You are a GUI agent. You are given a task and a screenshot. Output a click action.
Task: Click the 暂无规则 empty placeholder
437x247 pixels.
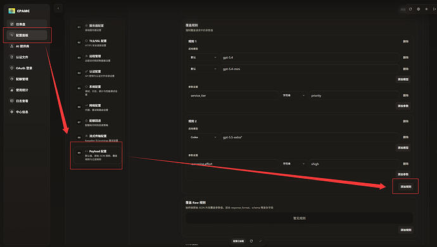(299, 219)
